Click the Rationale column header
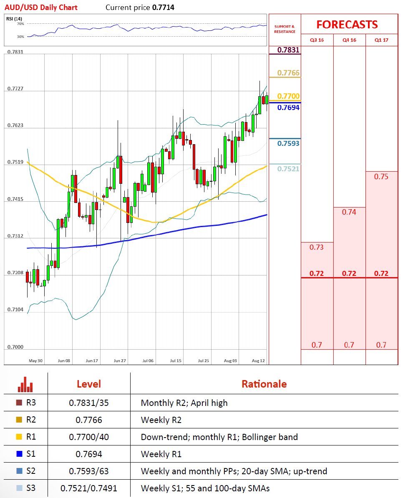 point(264,384)
